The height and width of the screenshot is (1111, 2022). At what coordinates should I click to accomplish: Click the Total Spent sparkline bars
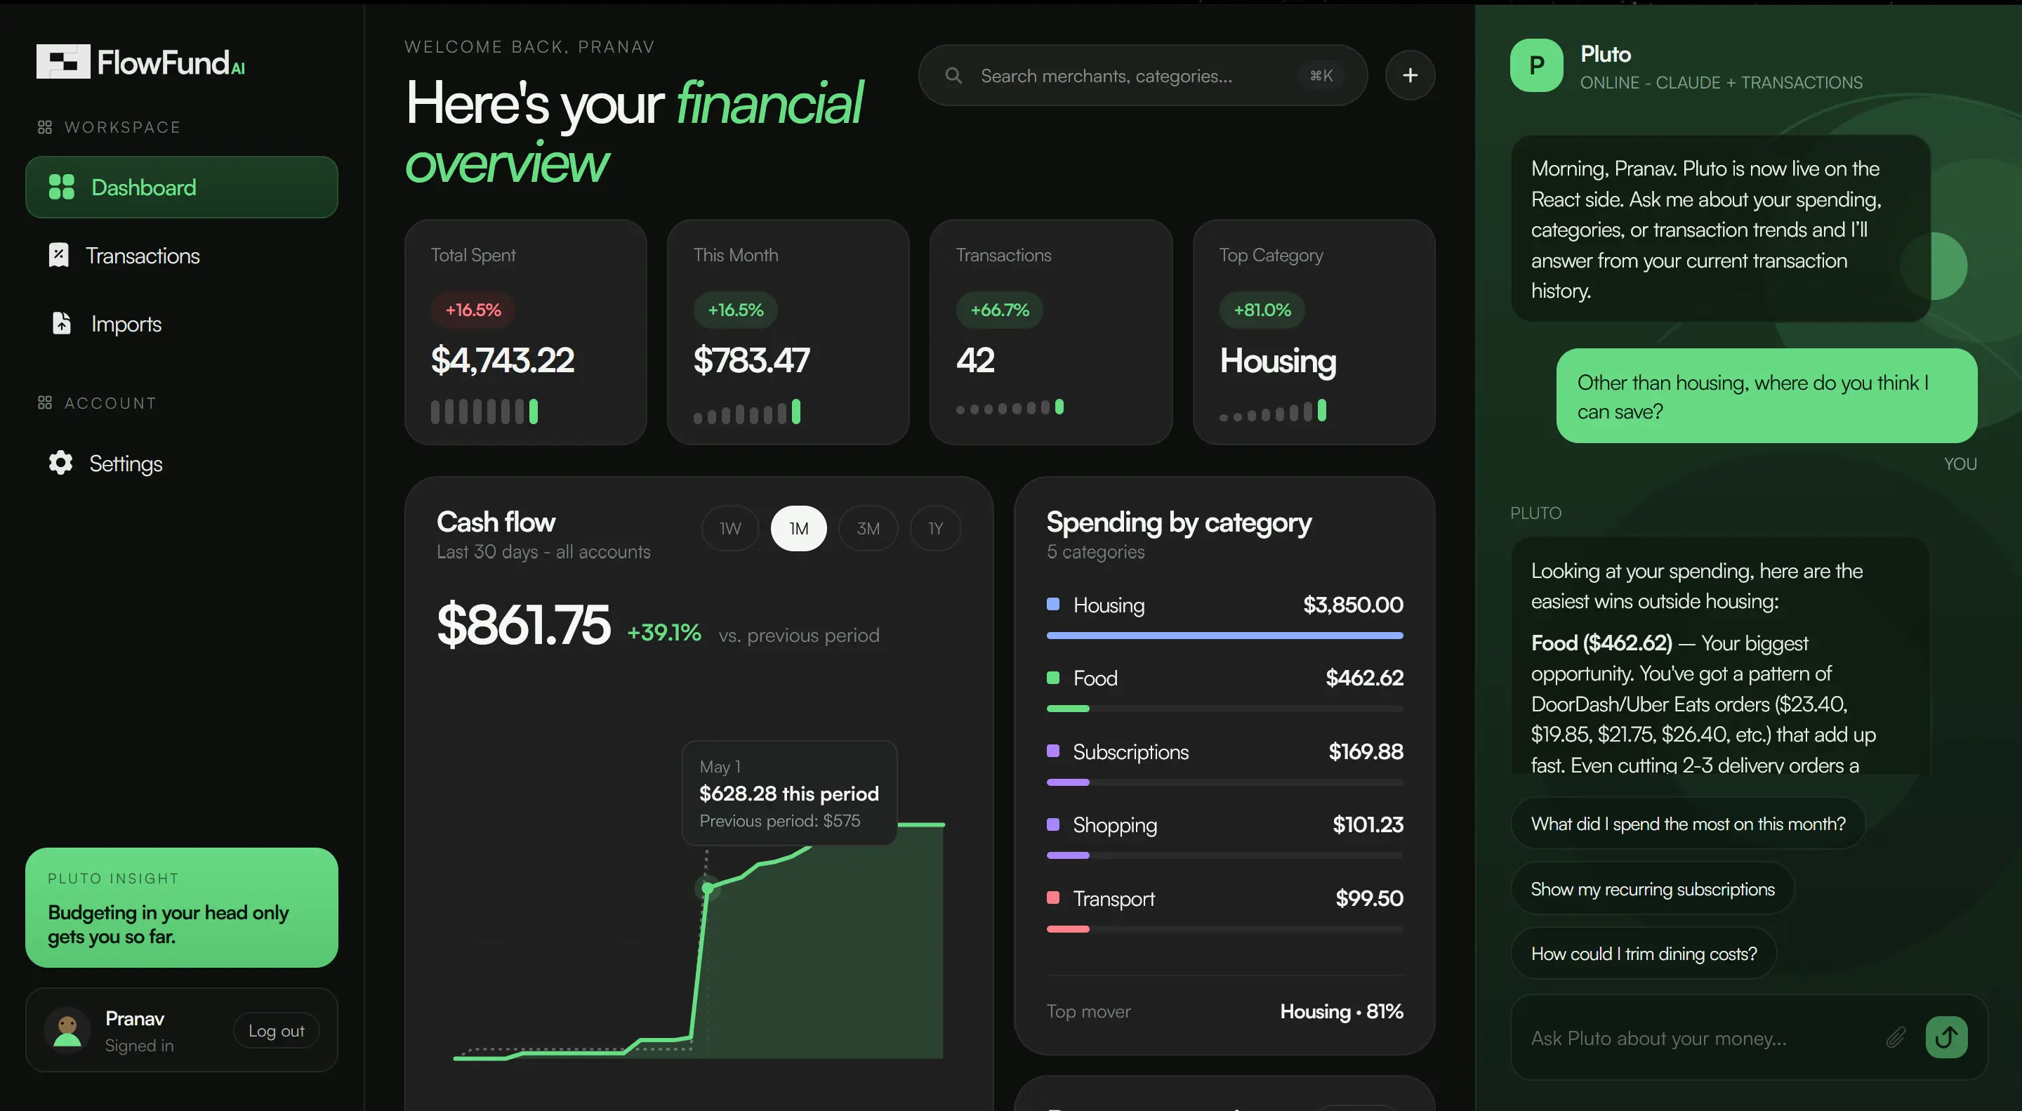[x=484, y=412]
